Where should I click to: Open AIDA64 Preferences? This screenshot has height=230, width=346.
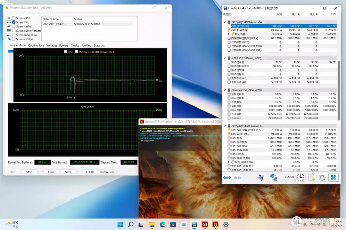107,172
